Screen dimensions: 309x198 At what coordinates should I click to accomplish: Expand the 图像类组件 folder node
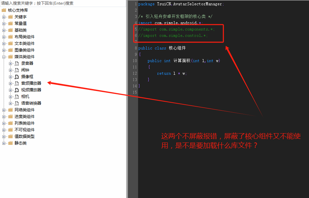pyautogui.click(x=4, y=50)
